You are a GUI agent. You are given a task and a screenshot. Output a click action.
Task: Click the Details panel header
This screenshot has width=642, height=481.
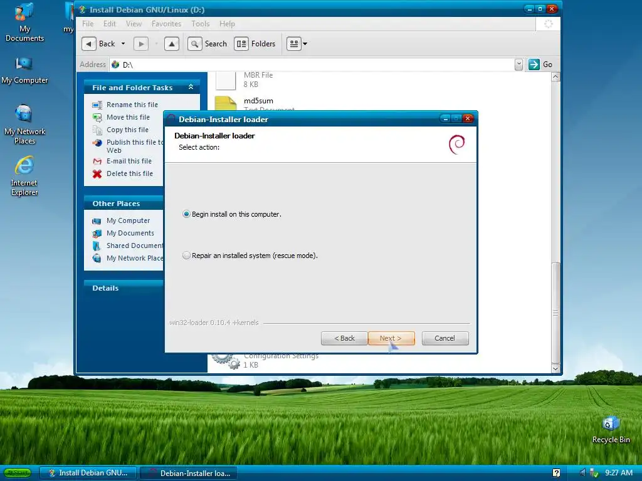coord(124,288)
